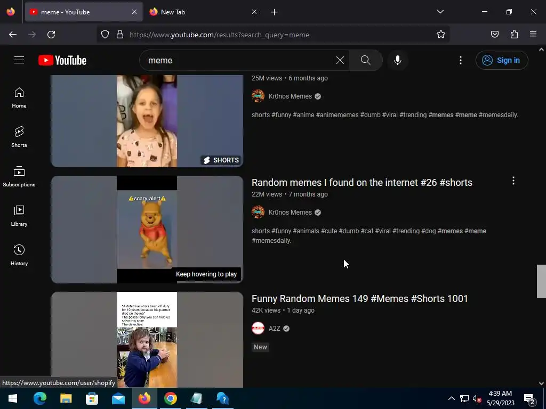Screen dimensions: 546x409
Task: Open the Firefox application menu
Action: coord(533,35)
